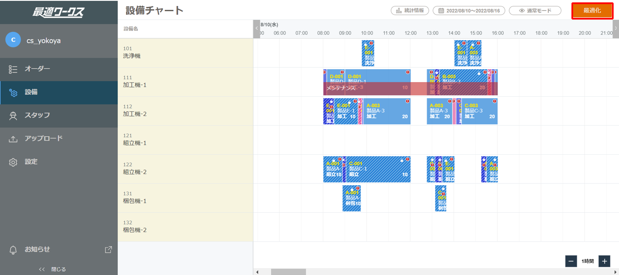Image resolution: width=619 pixels, height=275 pixels.
Task: Click the アップロード upload icon
Action: coord(13,139)
